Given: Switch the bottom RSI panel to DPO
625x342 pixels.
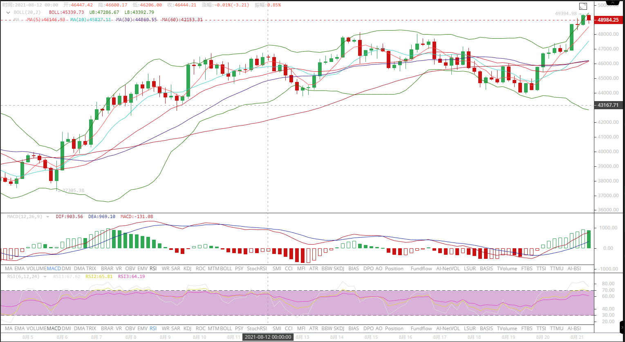Looking at the screenshot, I should [x=368, y=329].
